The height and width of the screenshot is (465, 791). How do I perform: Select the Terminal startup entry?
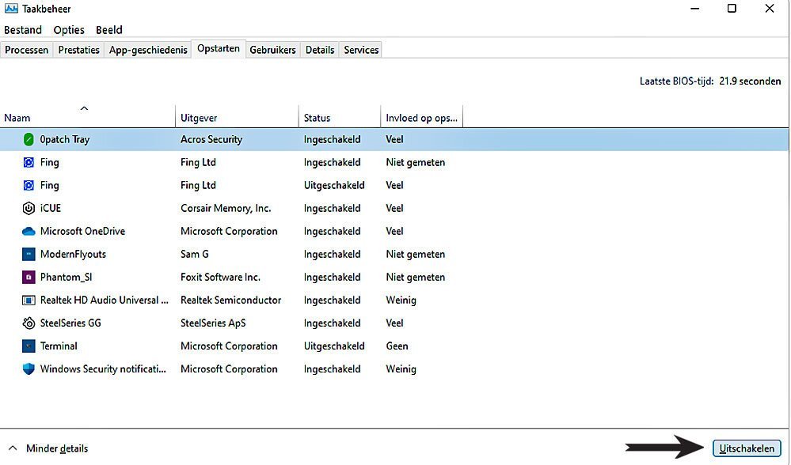tap(59, 346)
